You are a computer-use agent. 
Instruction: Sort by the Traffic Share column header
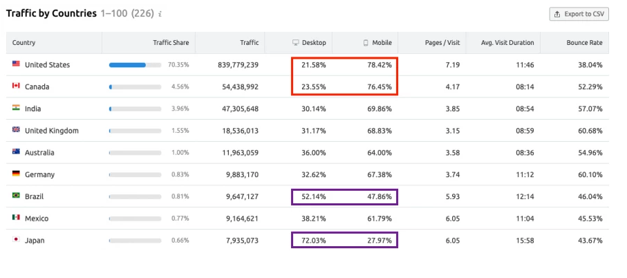(171, 43)
